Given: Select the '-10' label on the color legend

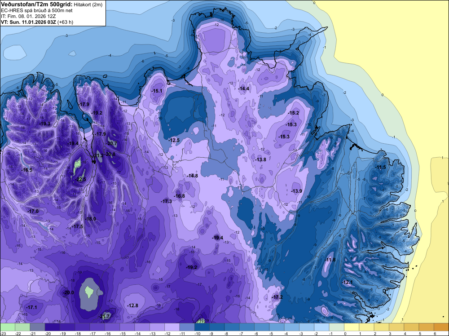Looking at the screenshot, I should 197,333.
